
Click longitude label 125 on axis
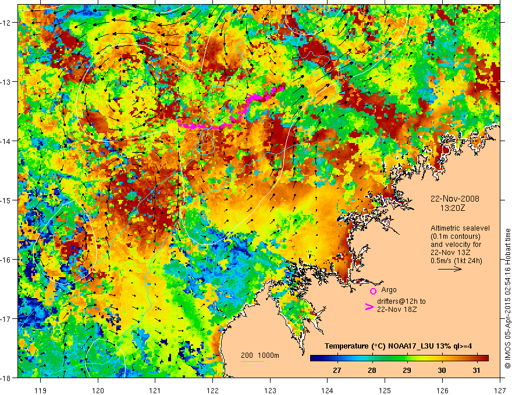(385, 390)
